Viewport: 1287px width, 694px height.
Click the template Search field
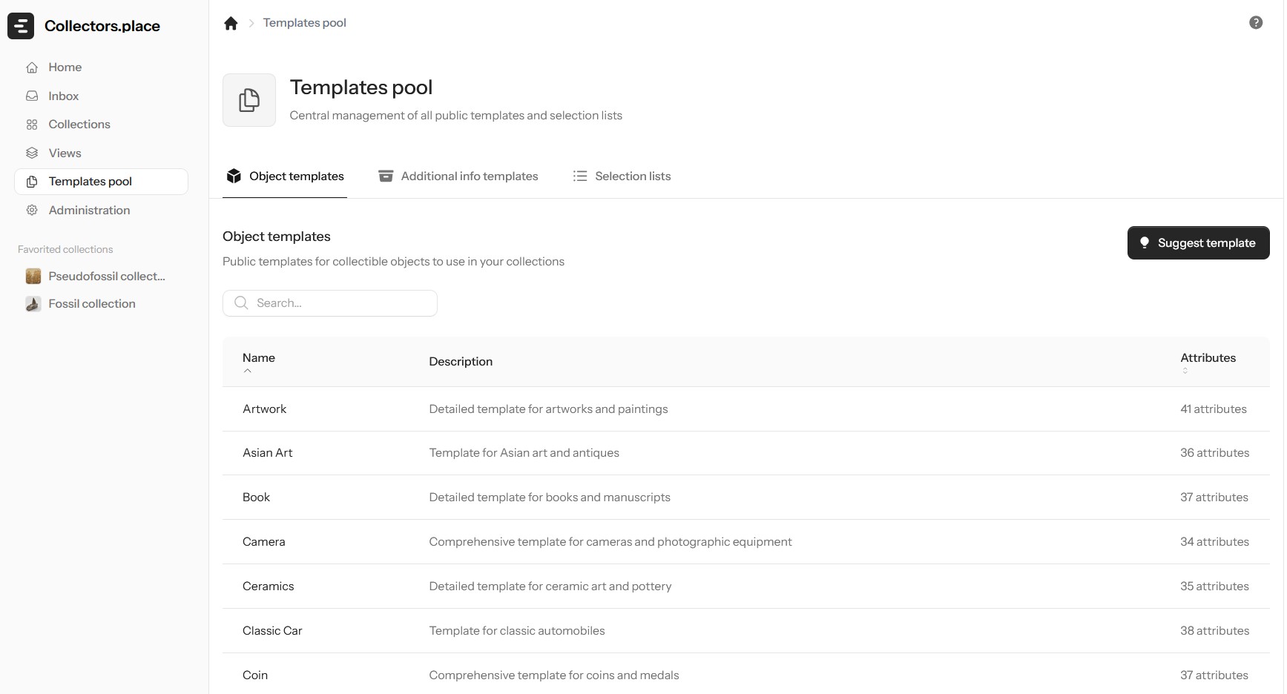pos(330,303)
